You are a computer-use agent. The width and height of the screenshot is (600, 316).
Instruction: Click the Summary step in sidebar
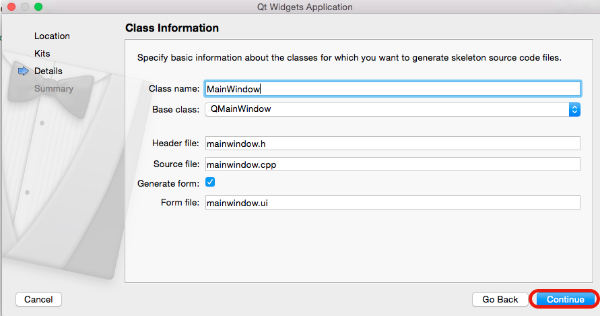[54, 88]
